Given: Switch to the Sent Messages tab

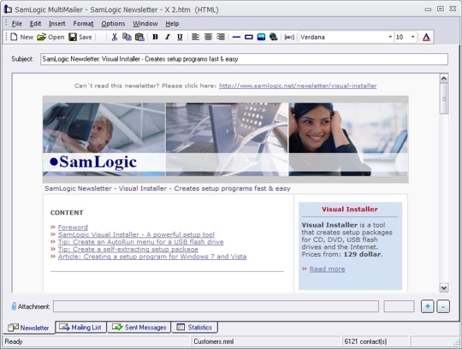Looking at the screenshot, I should [139, 328].
